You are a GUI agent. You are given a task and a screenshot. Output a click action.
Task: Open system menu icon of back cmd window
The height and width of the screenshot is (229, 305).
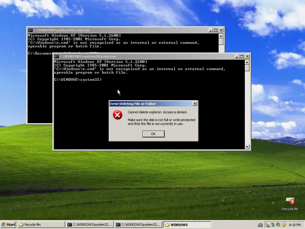pos(30,30)
